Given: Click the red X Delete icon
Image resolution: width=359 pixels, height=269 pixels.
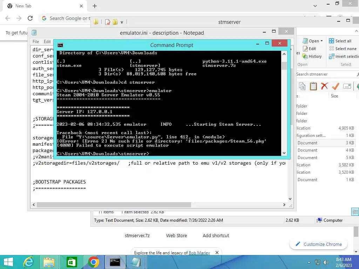Looking at the screenshot, I should [324, 86].
